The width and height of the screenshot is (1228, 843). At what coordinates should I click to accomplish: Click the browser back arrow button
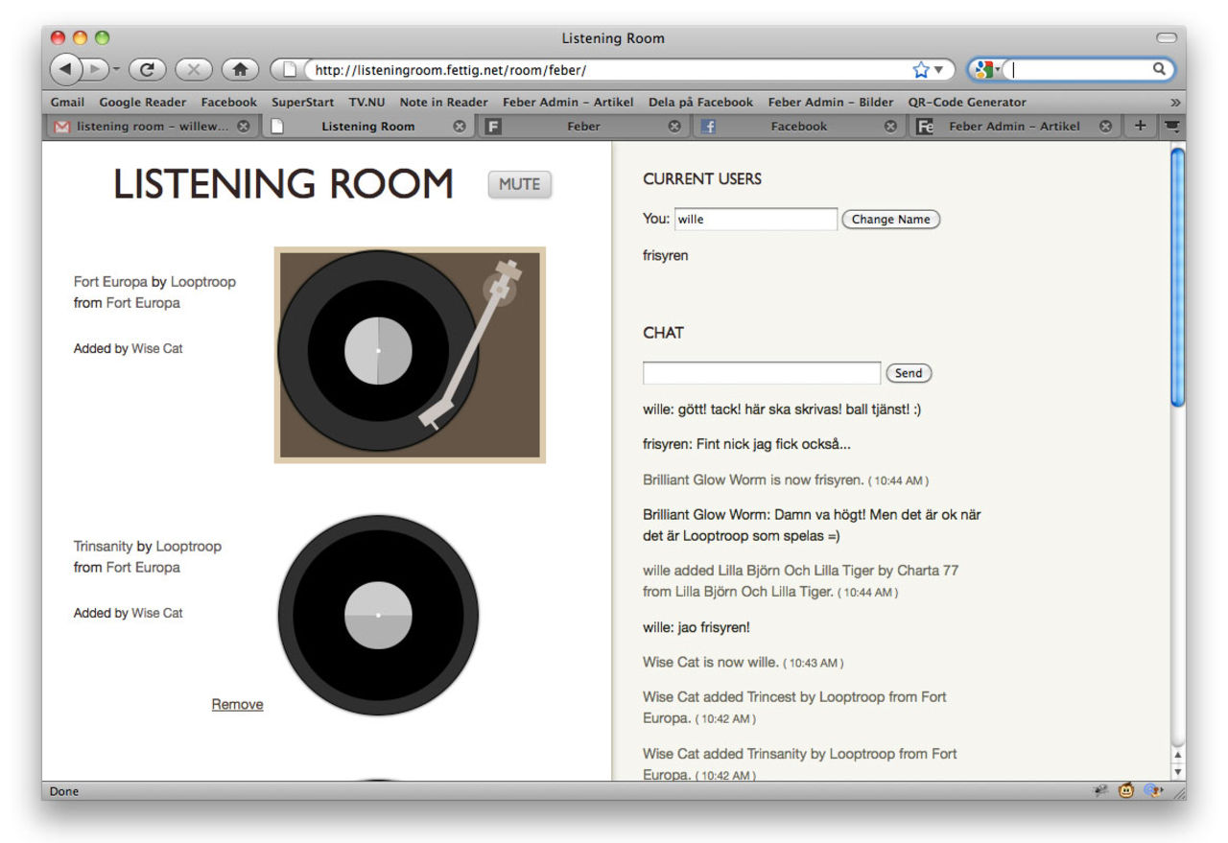pos(65,69)
